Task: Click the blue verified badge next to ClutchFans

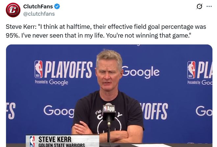Action: (57, 7)
